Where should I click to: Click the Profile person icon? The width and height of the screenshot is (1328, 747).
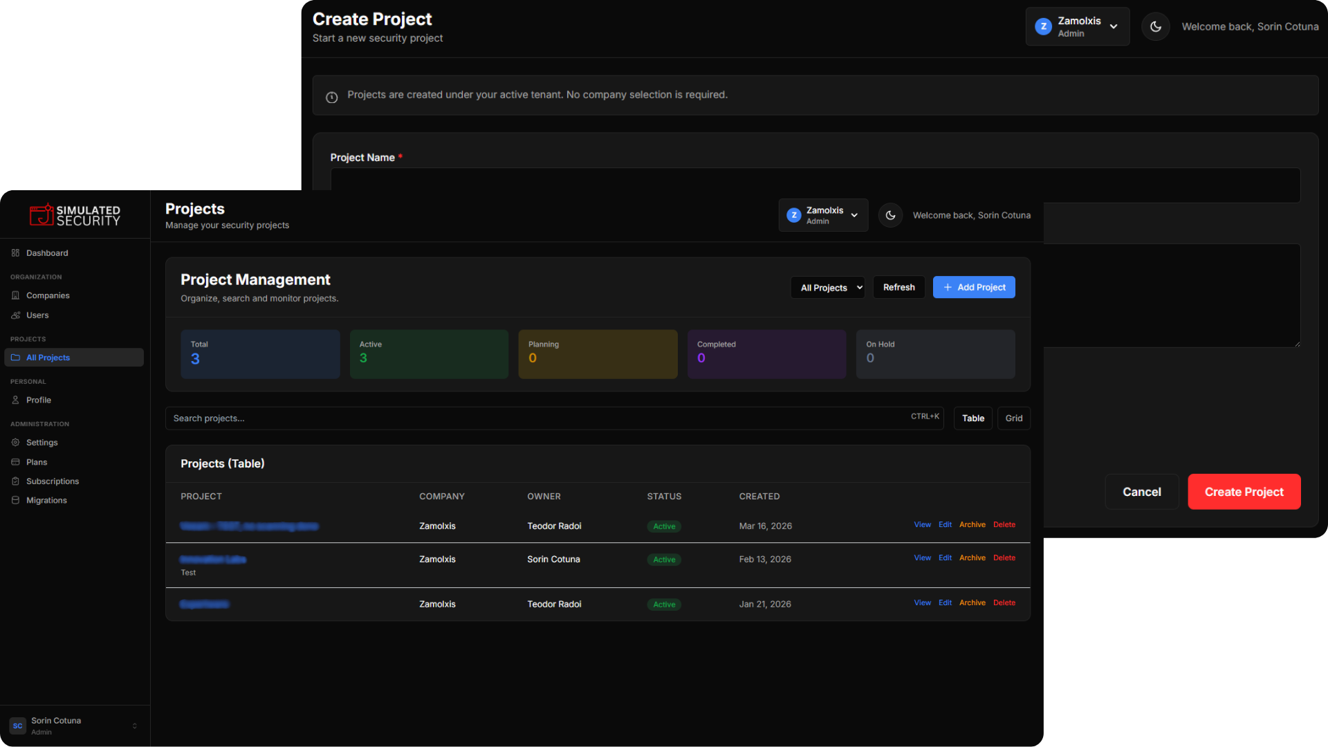[x=15, y=400]
